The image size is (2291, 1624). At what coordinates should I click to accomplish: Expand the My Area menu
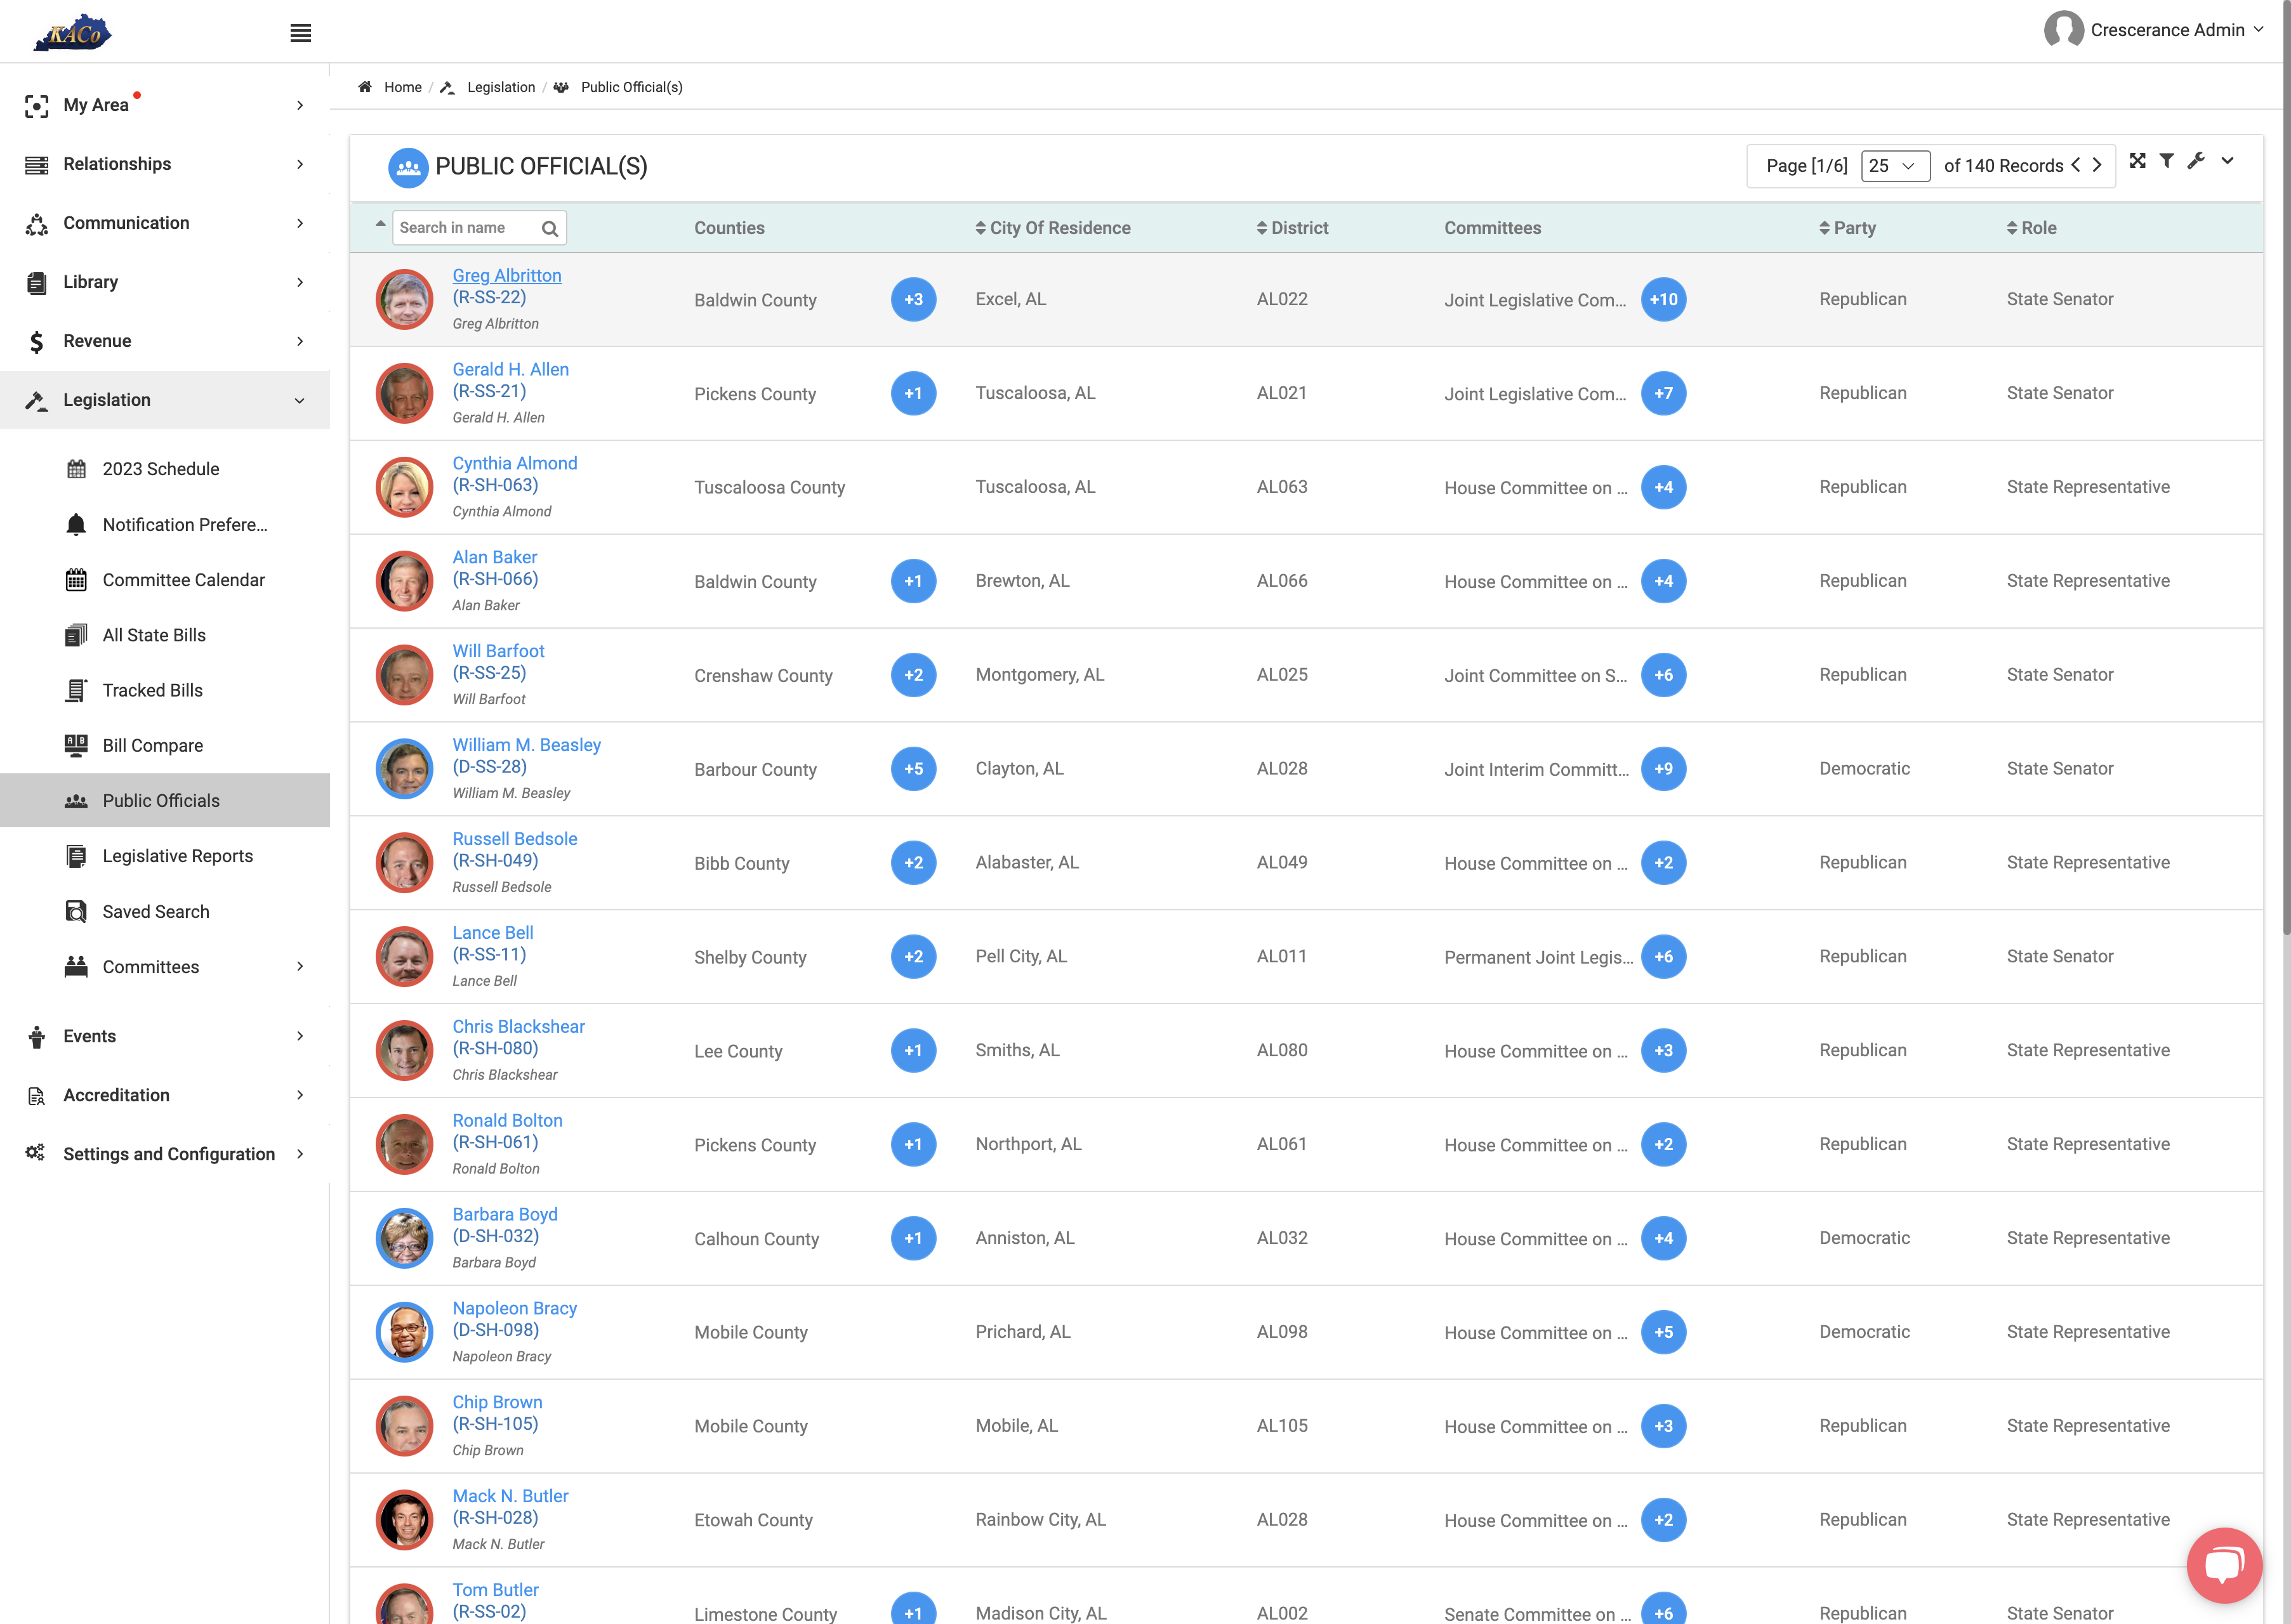pos(165,105)
